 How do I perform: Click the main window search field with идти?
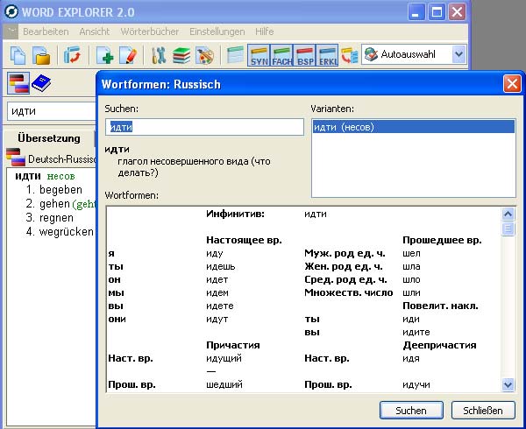pyautogui.click(x=52, y=111)
